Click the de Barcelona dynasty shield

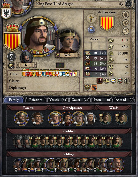click(107, 23)
